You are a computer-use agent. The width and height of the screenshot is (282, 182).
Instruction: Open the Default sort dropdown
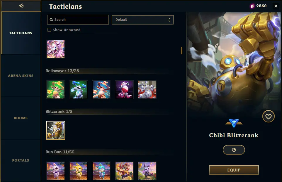coord(142,20)
